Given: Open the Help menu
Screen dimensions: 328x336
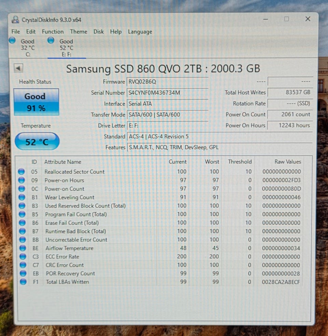Looking at the screenshot, I should click(116, 32).
